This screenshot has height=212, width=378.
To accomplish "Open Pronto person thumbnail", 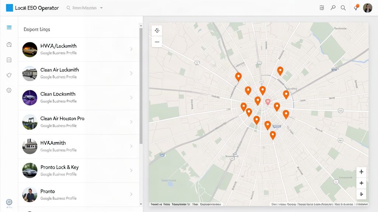I will (30, 195).
